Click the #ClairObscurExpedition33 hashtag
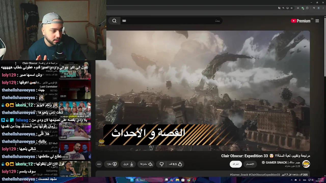This screenshot has height=183, width=326. tap(264, 175)
